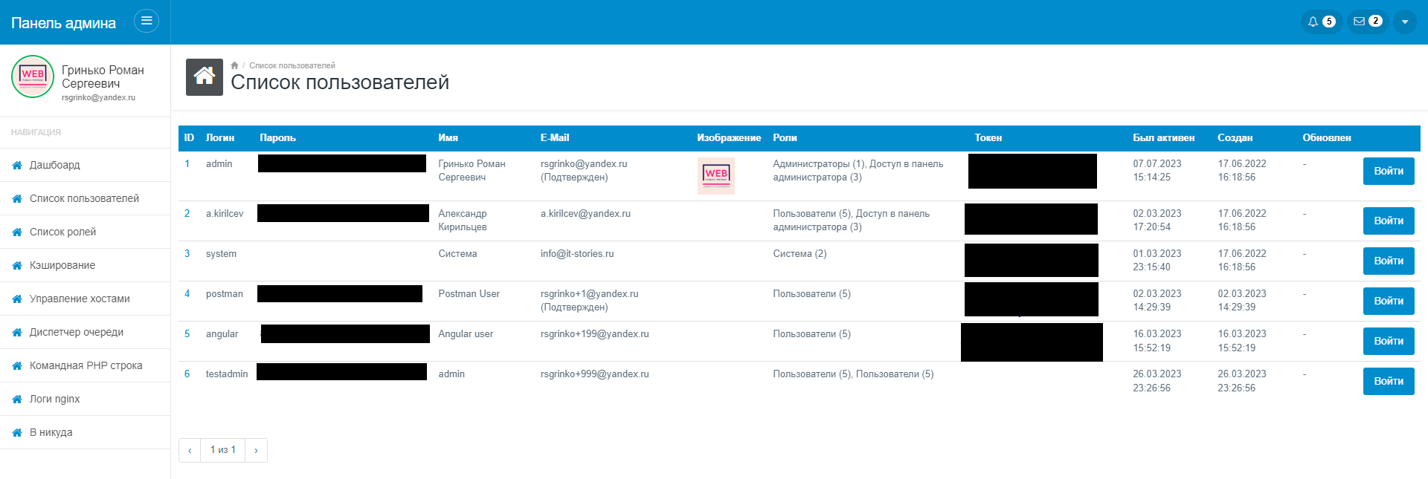This screenshot has height=479, width=1428.
Task: Click the icon beside Логи nginx
Action: point(17,399)
